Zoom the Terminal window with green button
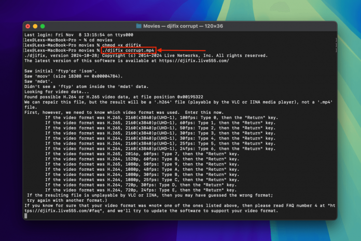 tap(43, 26)
